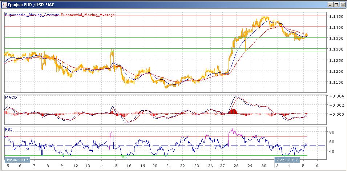Viewport: 347px width, 171px height.
Task: Maximize the EUR/USD chart window
Action: click(336, 5)
